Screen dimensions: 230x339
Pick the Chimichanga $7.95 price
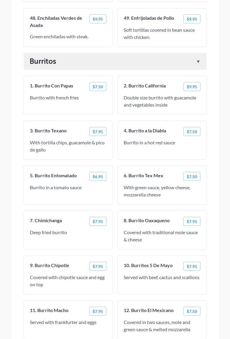click(x=98, y=221)
